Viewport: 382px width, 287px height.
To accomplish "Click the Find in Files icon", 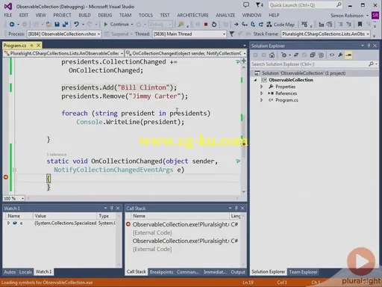I will 181,25.
